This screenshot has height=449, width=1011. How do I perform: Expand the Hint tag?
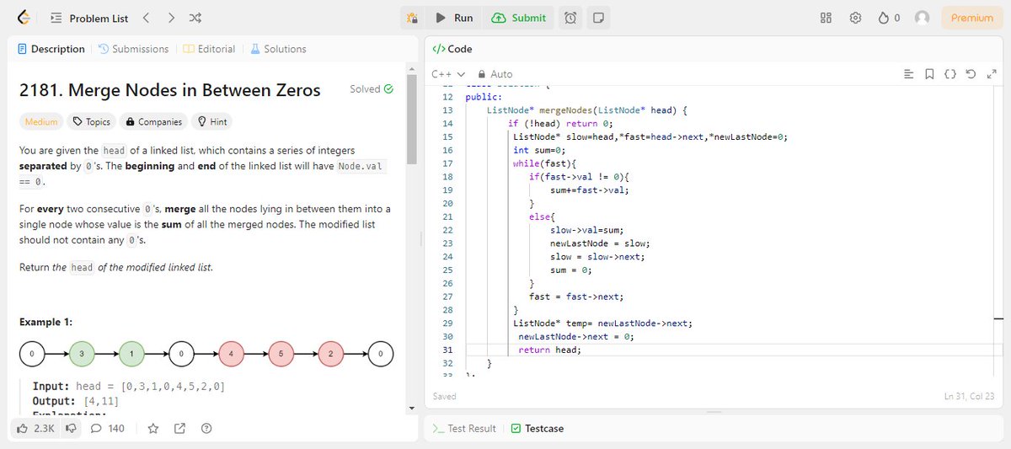(x=212, y=122)
